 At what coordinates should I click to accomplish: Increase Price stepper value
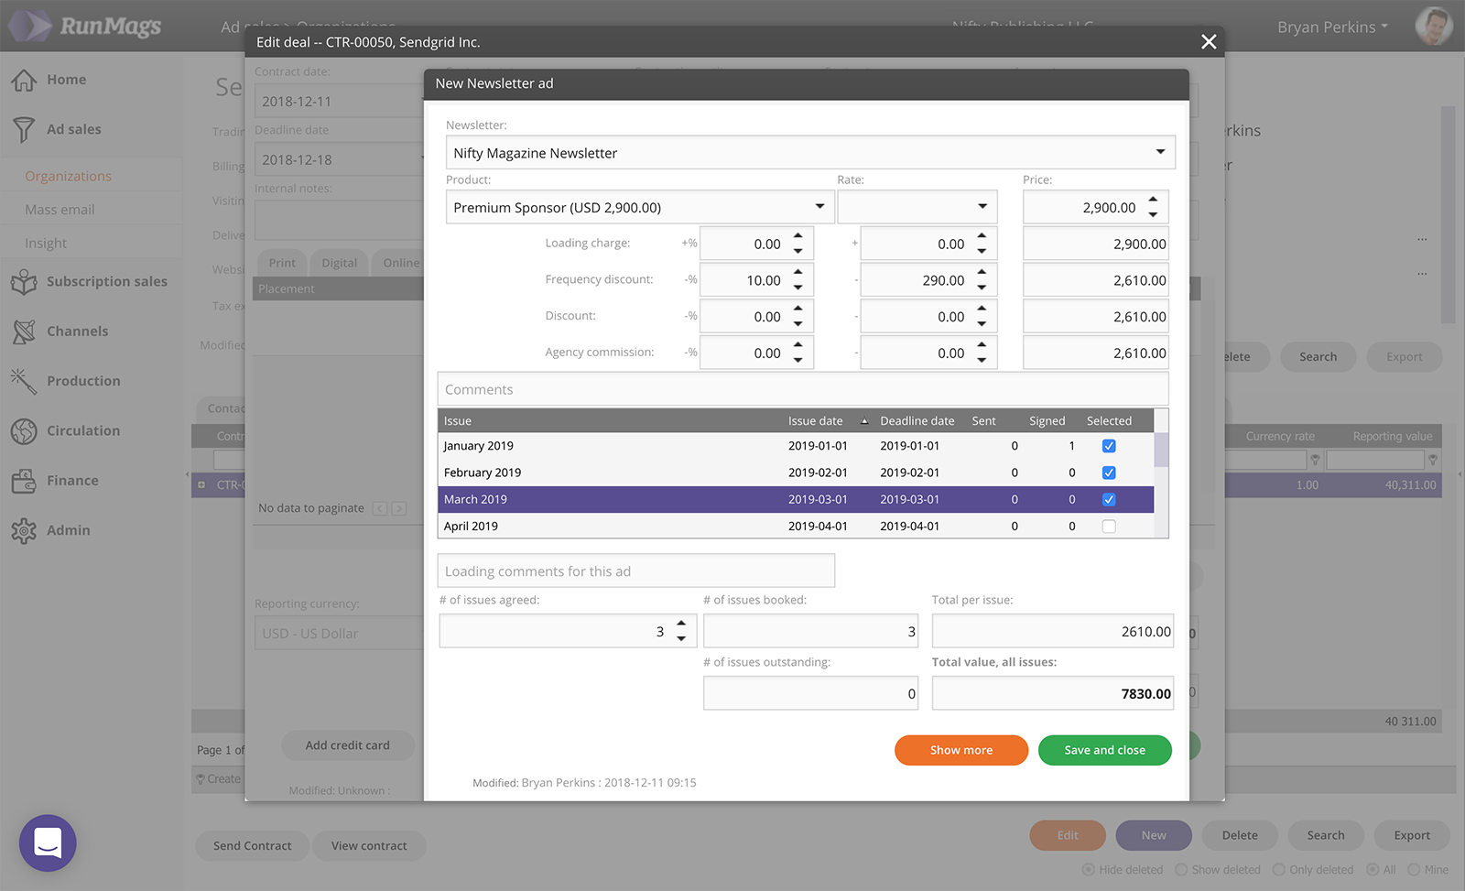click(1153, 201)
